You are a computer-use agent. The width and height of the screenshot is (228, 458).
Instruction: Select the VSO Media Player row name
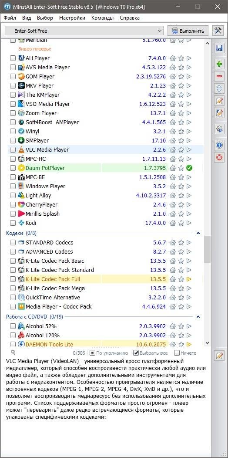pos(48,104)
